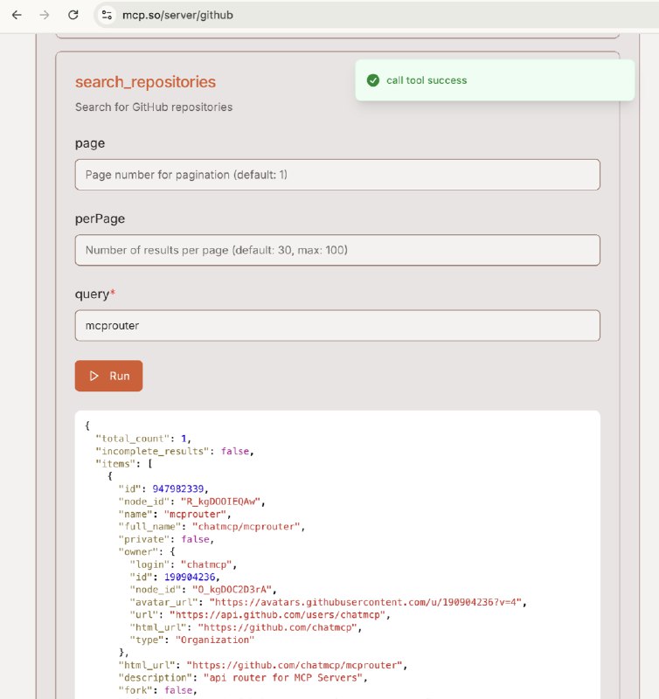Reload the page with refresh icon
The image size is (659, 699).
73,15
